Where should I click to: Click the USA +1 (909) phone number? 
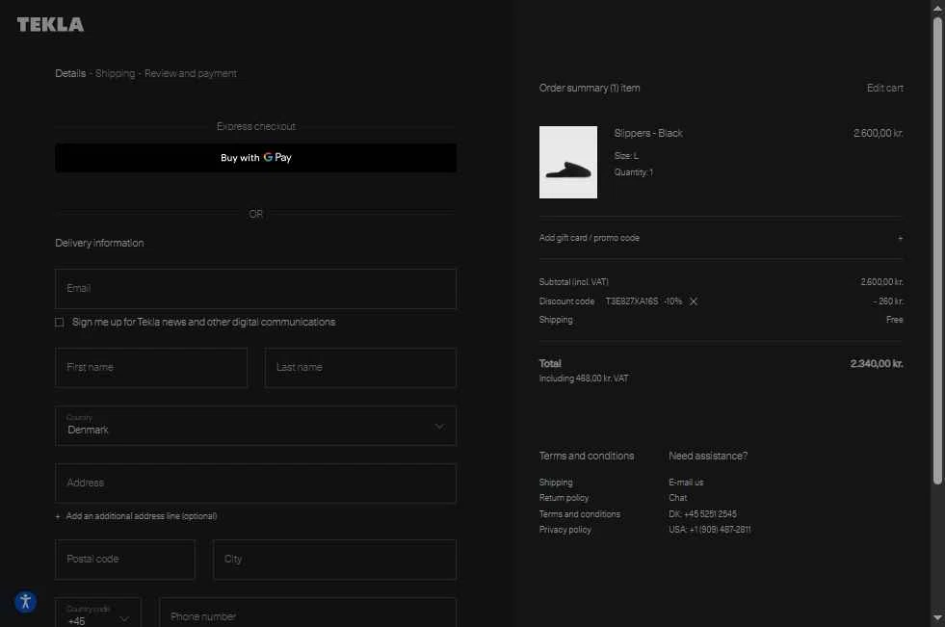point(709,530)
